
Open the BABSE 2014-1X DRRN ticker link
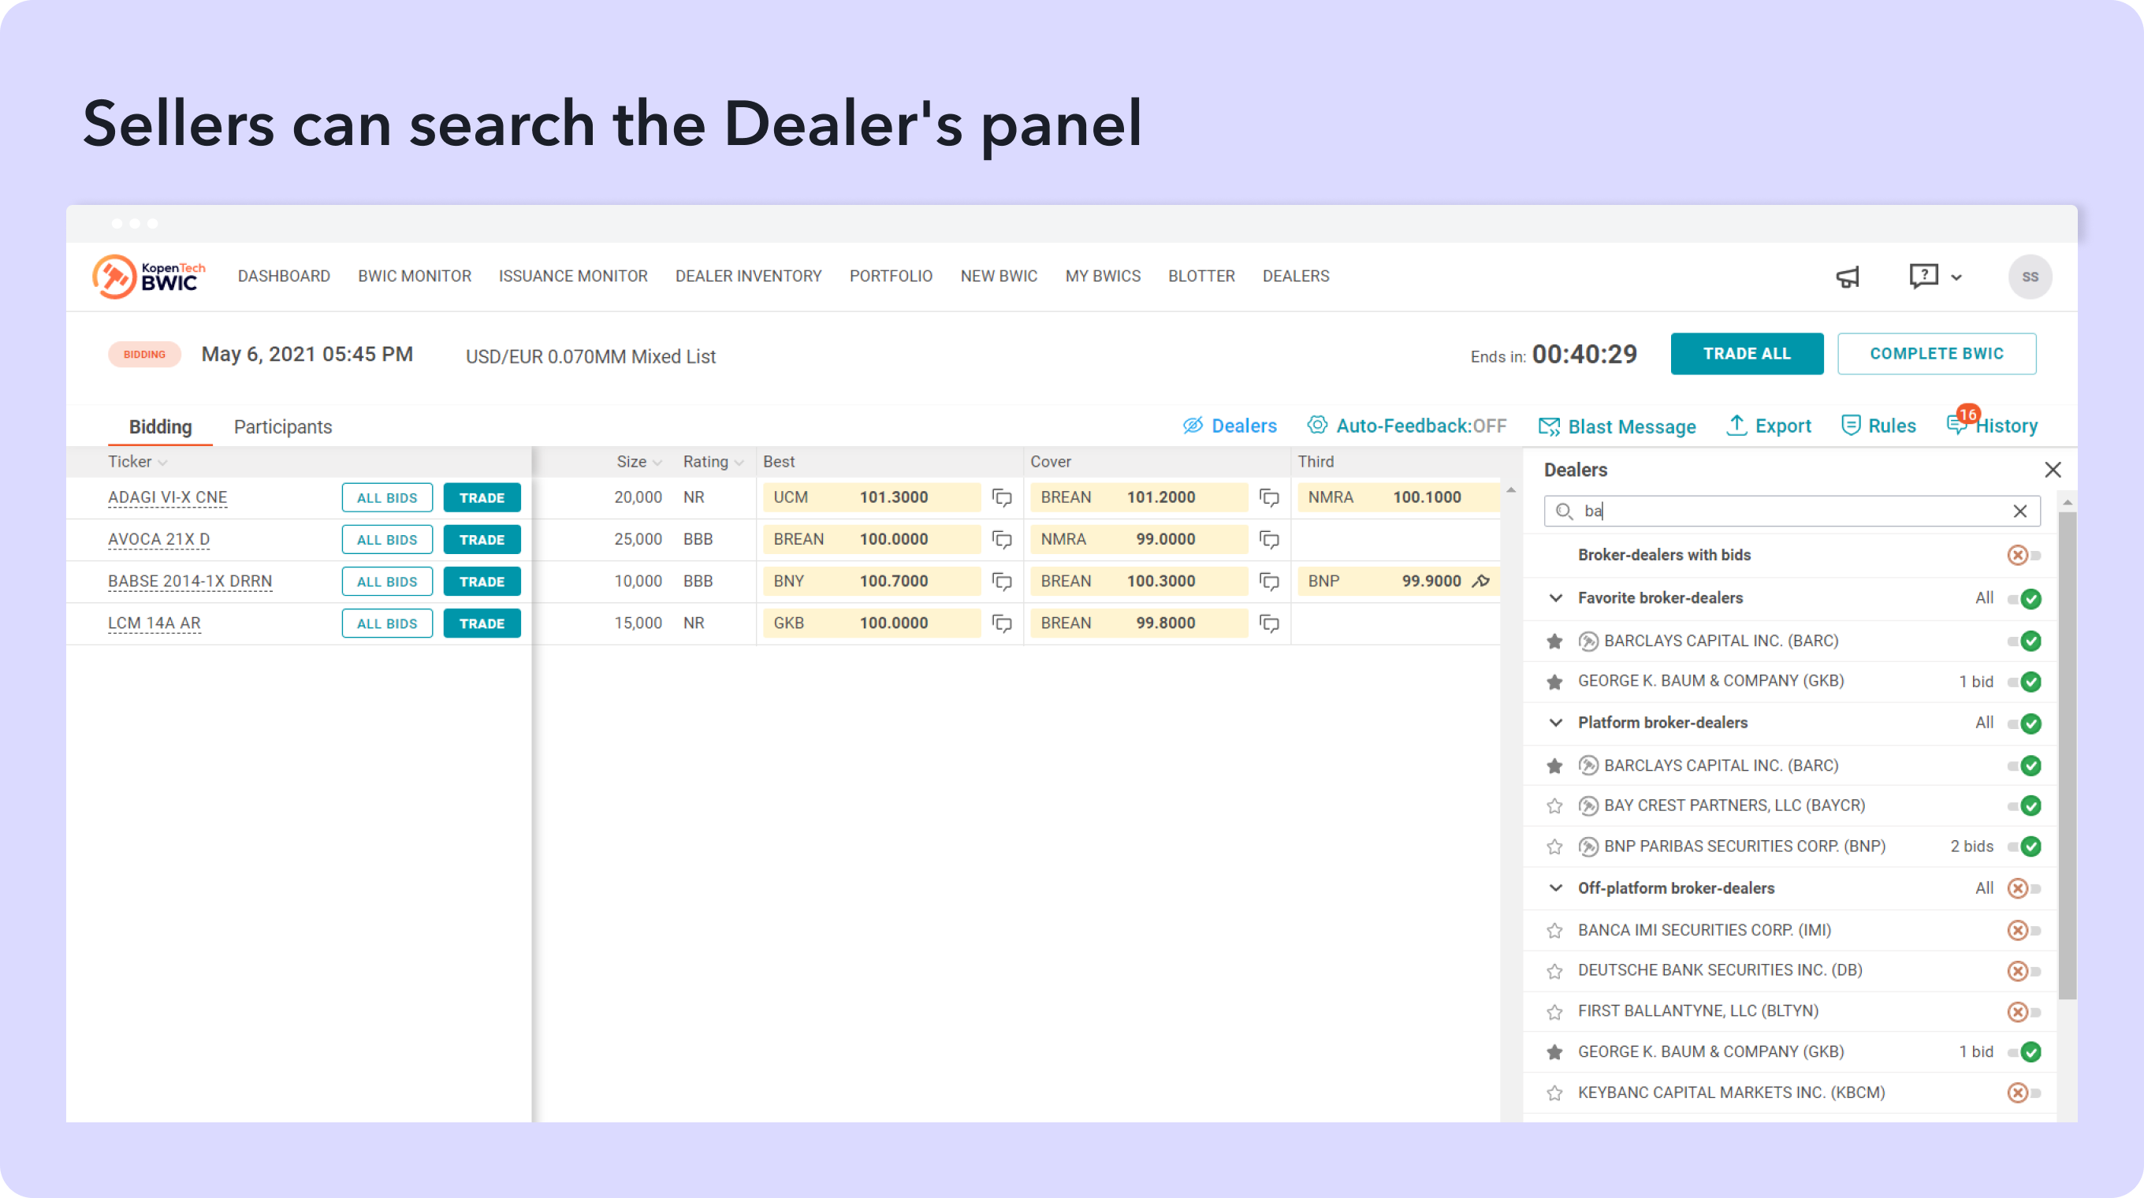click(190, 582)
